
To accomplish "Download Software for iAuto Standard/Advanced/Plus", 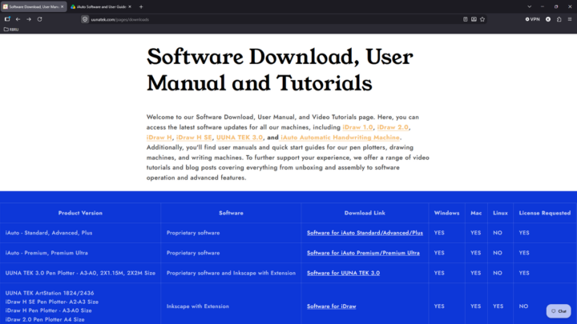I will (365, 233).
